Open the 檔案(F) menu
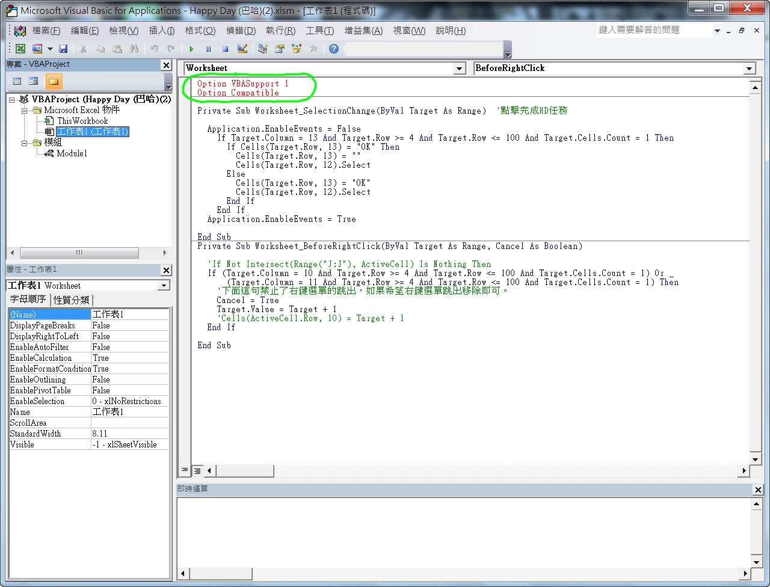770x587 pixels. point(46,31)
